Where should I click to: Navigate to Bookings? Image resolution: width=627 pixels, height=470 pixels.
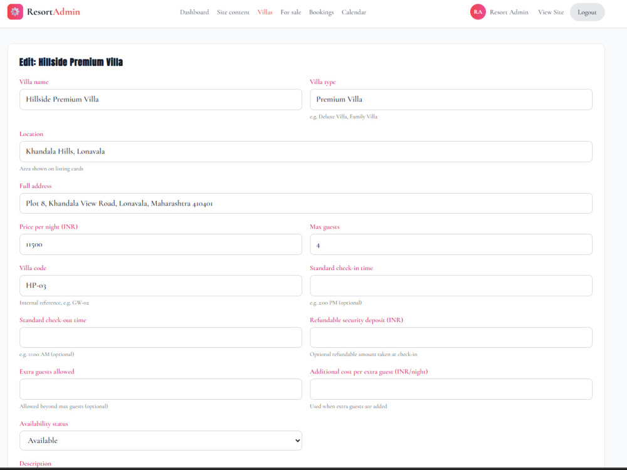pyautogui.click(x=321, y=13)
